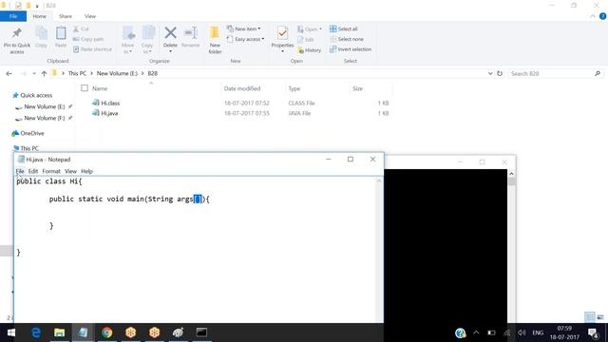This screenshot has height=342, width=608.
Task: Click the volume speaker tray icon
Action: click(x=522, y=332)
